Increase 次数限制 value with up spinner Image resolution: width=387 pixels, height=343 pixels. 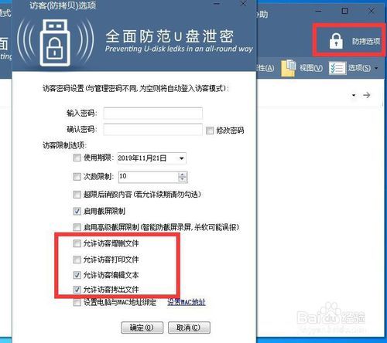tap(182, 175)
